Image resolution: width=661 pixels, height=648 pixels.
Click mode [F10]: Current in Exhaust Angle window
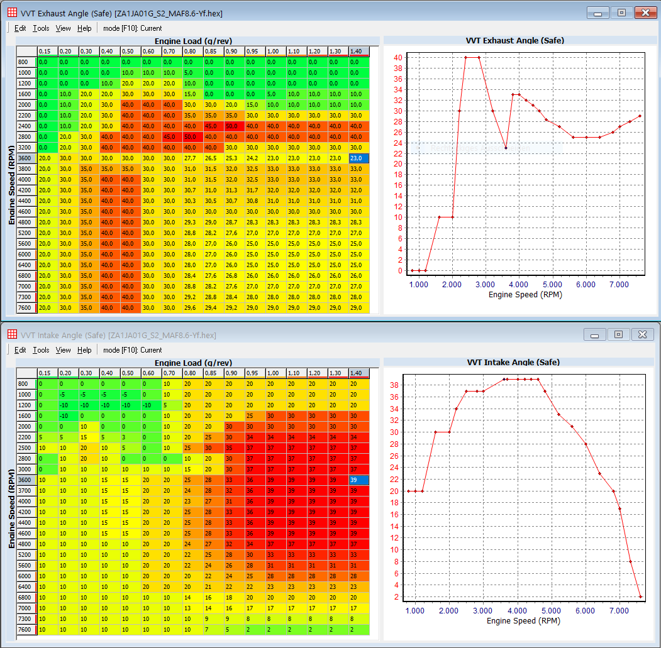(x=132, y=28)
